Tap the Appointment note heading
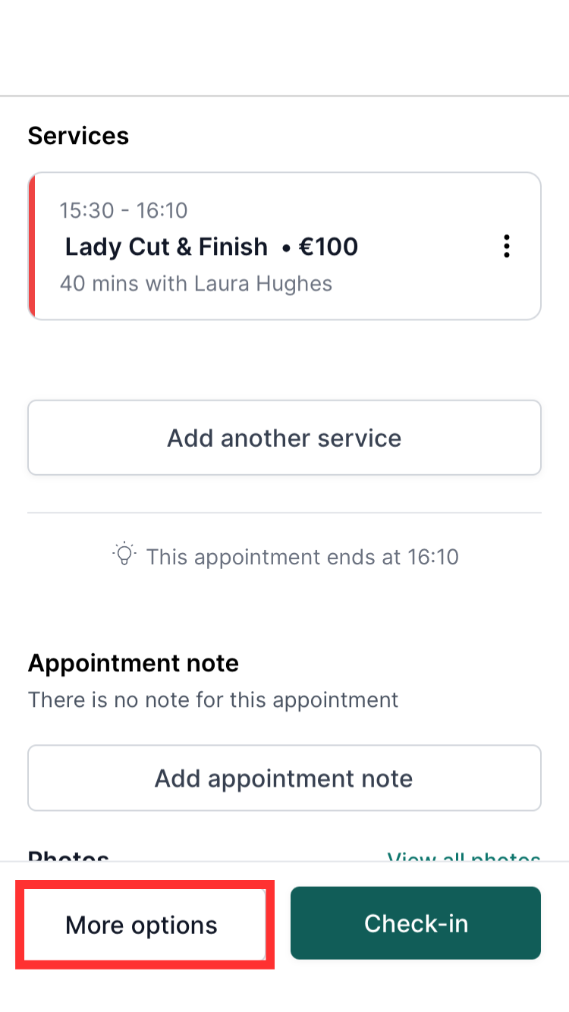569x1012 pixels. pos(134,663)
